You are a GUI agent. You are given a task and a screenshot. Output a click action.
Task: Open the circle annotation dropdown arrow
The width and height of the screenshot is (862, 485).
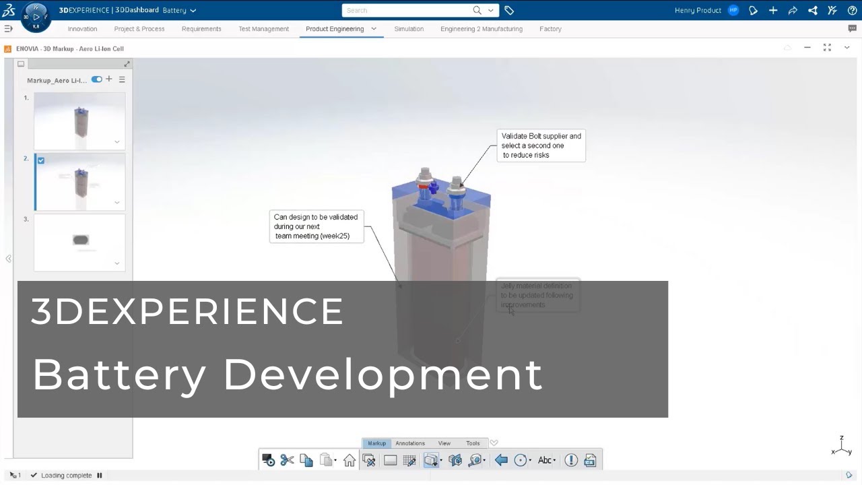(x=531, y=461)
